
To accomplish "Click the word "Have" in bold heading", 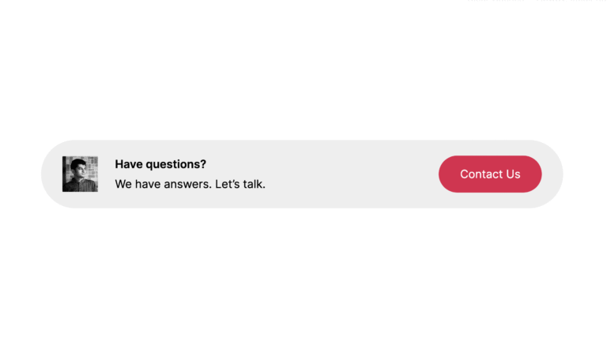I will click(129, 164).
